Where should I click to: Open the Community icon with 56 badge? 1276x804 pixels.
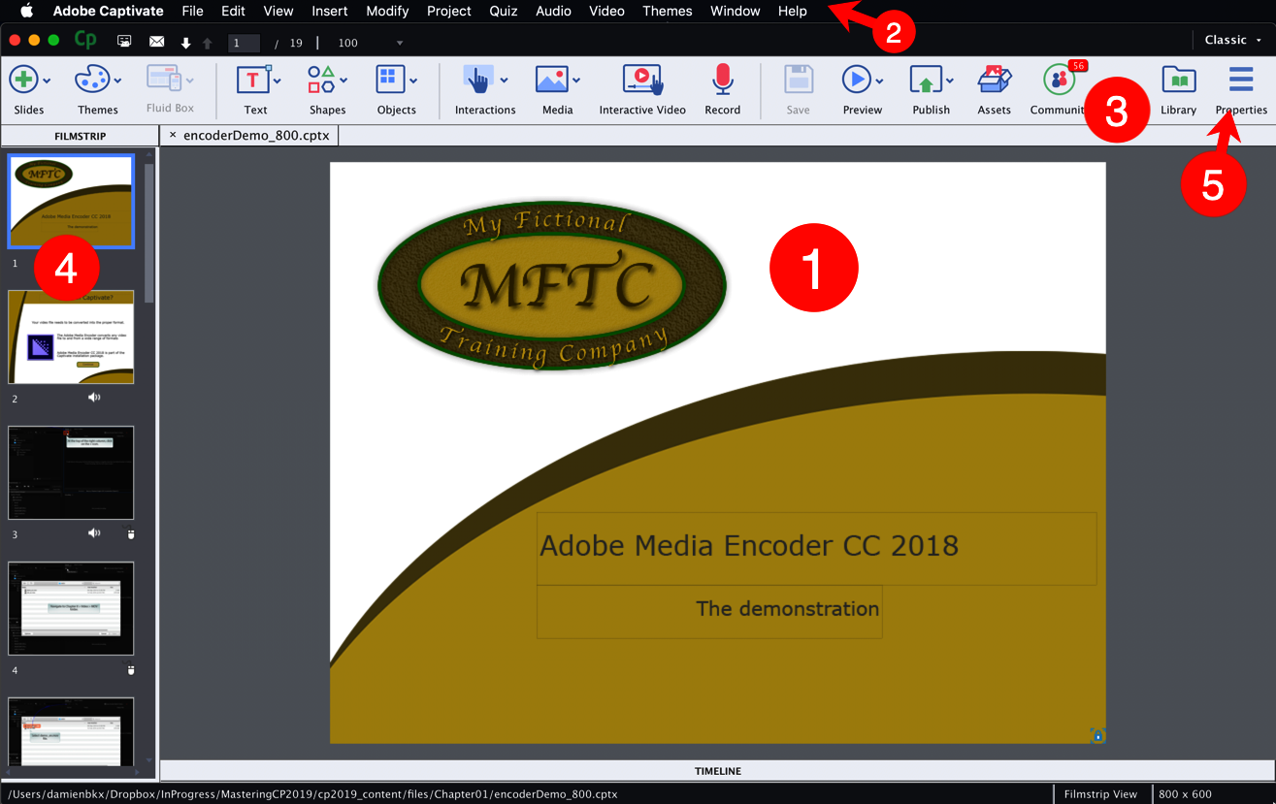tap(1059, 80)
